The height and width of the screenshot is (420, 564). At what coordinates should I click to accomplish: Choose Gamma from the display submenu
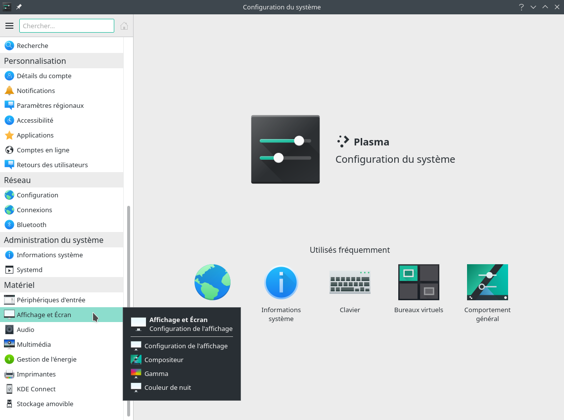click(156, 373)
